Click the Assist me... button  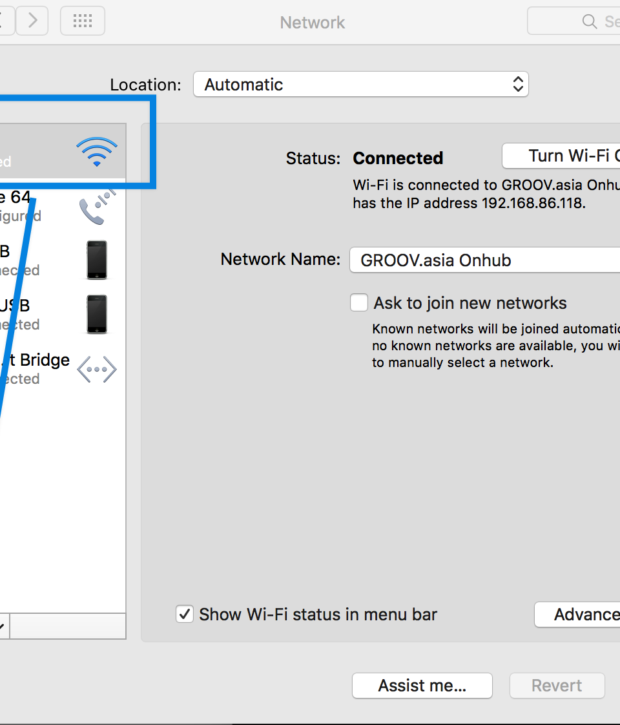tap(422, 686)
